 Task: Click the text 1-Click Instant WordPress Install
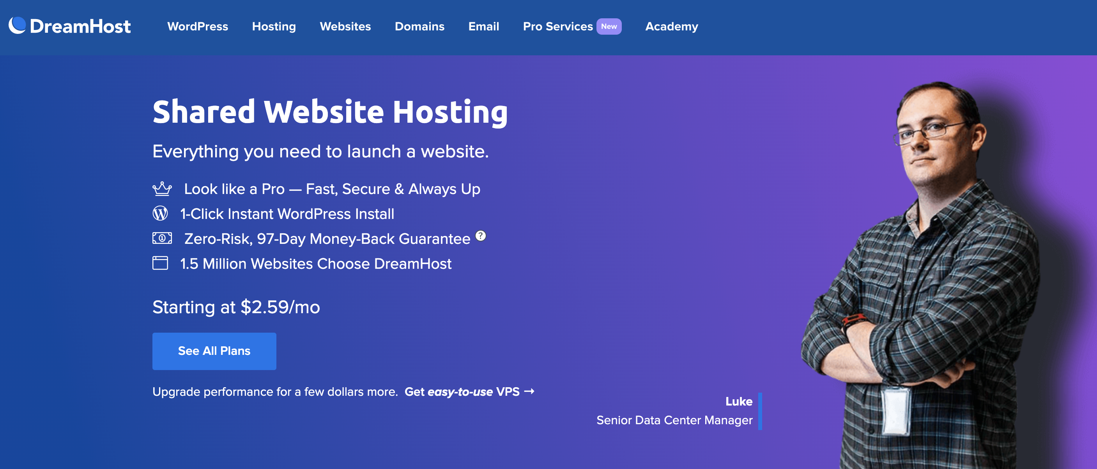287,213
